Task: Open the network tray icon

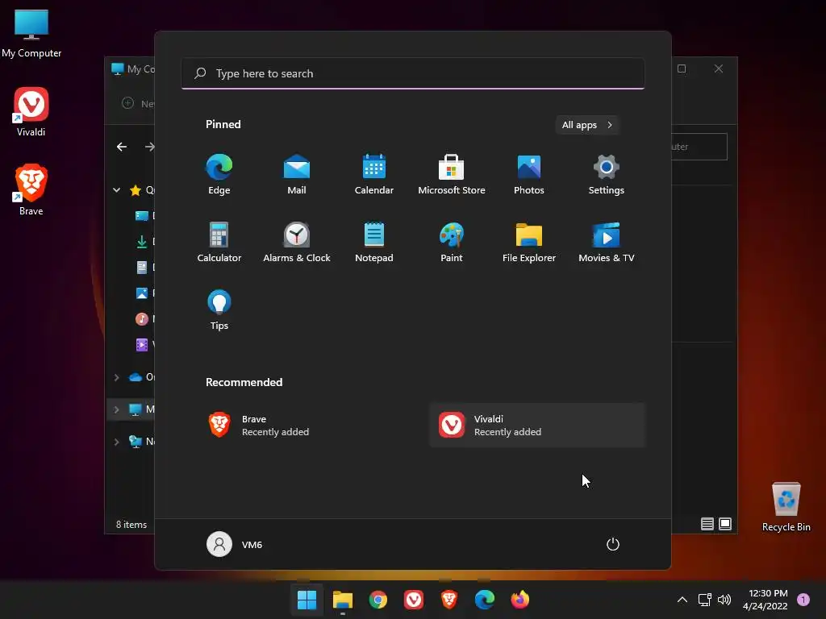Action: point(705,600)
